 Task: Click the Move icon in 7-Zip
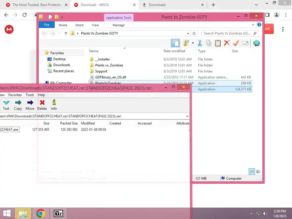click(30, 105)
